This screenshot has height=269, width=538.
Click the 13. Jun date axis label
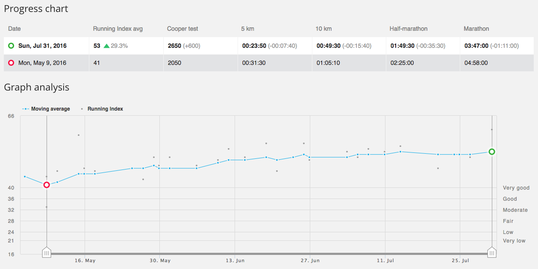235,260
